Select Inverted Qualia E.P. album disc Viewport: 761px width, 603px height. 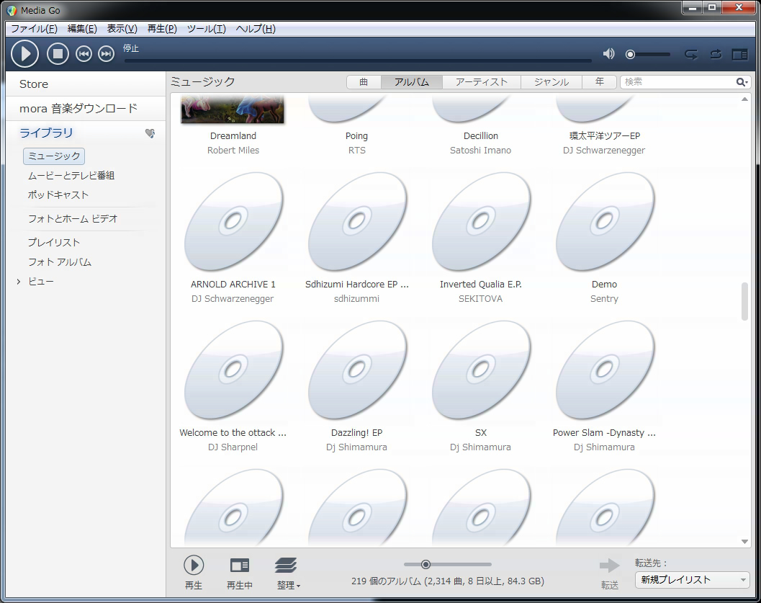point(480,221)
